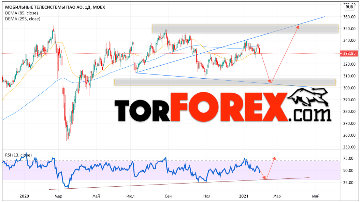The image size is (361, 202).
Task: Click the 250.00 price axis label
Action: [x=349, y=147]
